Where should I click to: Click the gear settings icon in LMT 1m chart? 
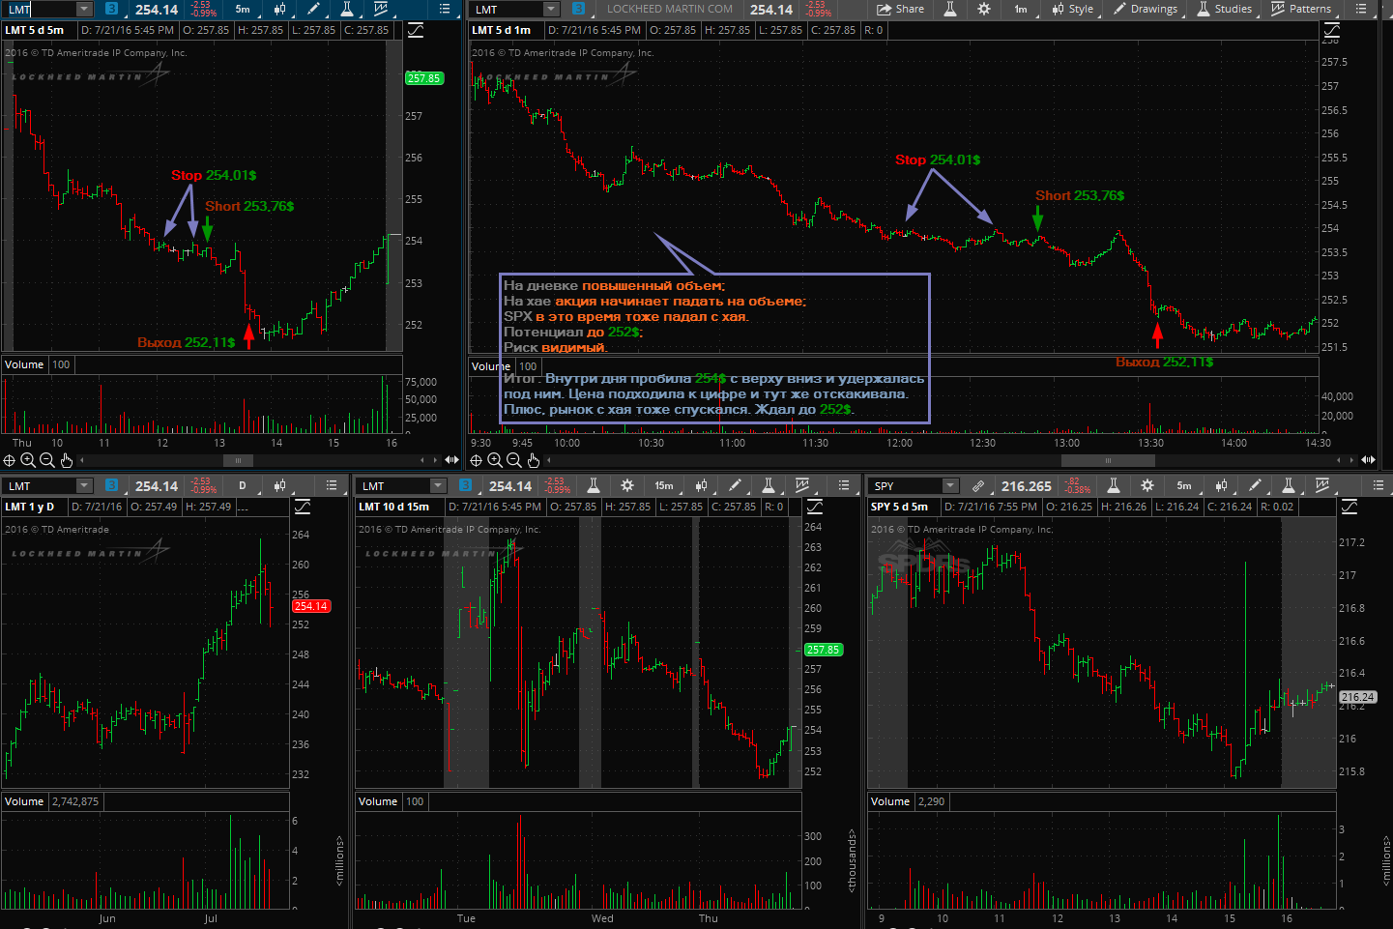(x=984, y=9)
